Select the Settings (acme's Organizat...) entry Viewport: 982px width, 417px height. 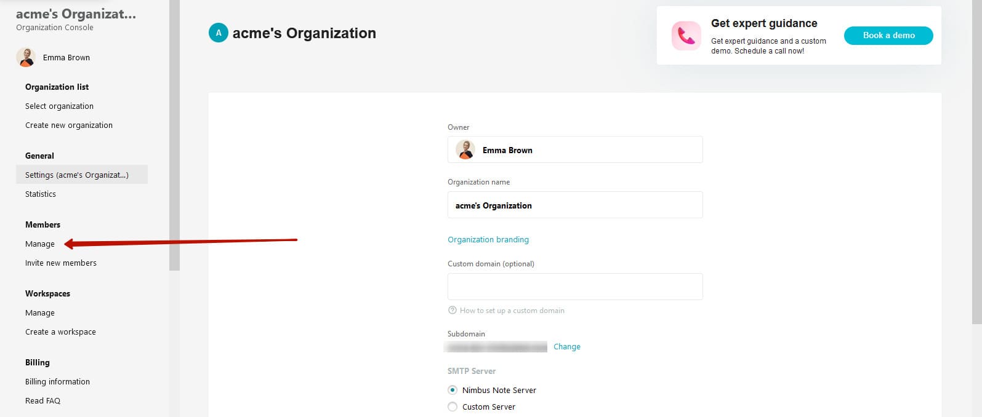click(x=76, y=175)
